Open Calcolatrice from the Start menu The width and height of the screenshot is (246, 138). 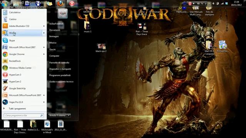pos(24,12)
